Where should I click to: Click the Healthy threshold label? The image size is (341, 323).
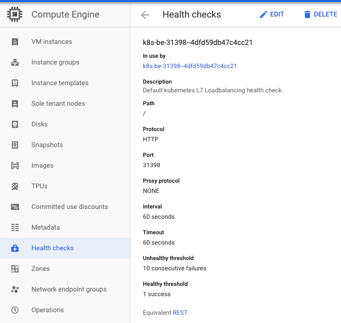(x=165, y=284)
